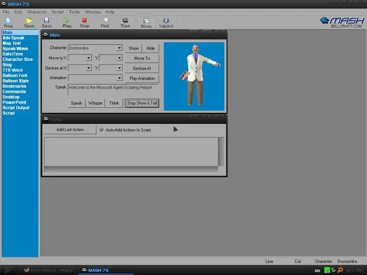Open the Gesture at Y dropdown
The width and height of the screenshot is (367, 275).
point(119,68)
